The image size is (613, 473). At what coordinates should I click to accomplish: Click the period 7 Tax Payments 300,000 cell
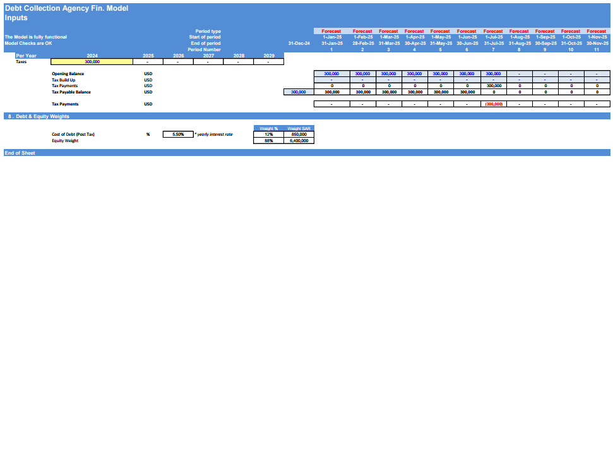tap(493, 86)
